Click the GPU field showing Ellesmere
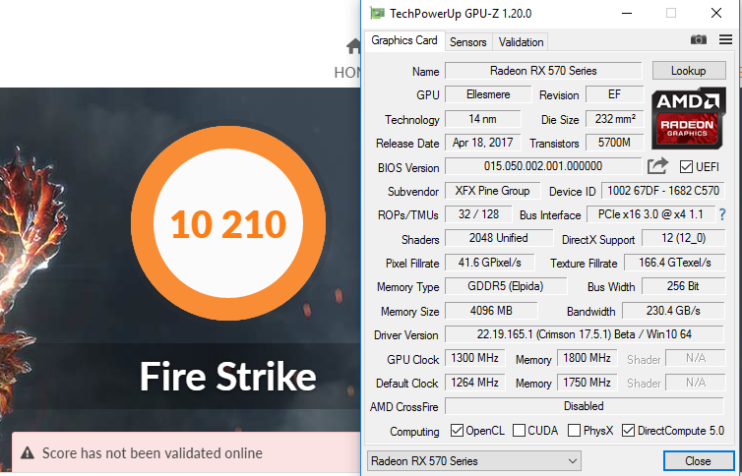Image resolution: width=742 pixels, height=476 pixels. click(x=488, y=94)
